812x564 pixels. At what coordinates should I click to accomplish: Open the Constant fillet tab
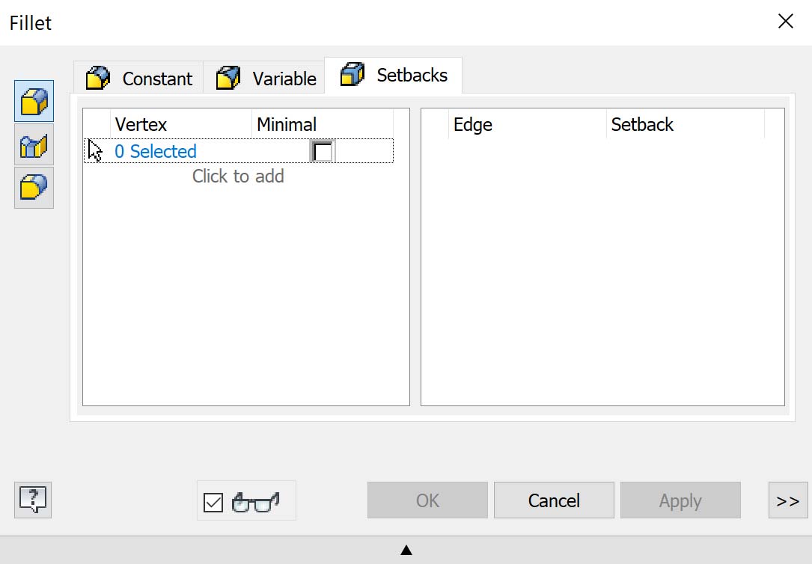[139, 78]
